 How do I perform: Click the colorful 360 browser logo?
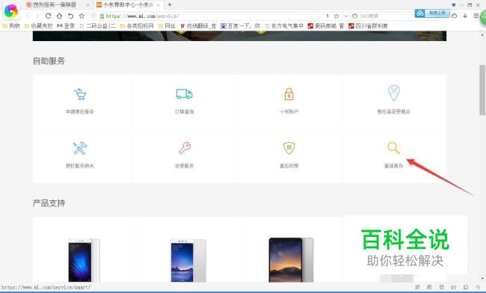pos(11,11)
